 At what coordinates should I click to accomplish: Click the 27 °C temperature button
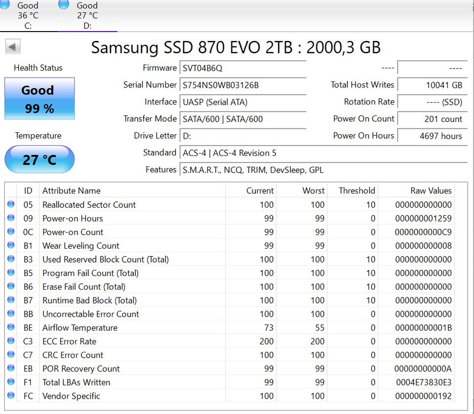(39, 159)
